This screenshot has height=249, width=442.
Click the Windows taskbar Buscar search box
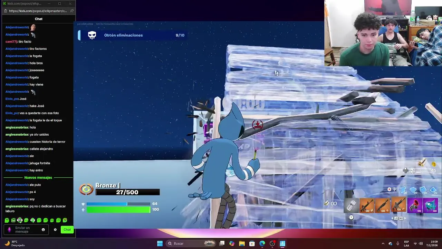point(191,243)
